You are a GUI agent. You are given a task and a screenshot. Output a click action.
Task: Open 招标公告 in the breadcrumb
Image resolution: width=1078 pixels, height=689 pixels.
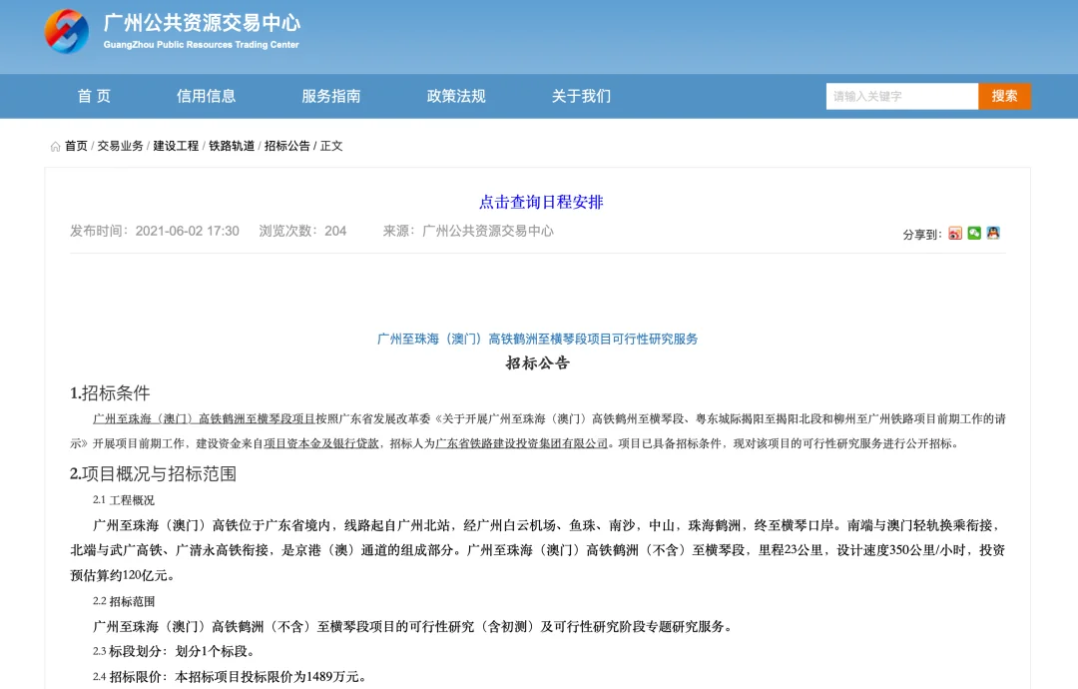click(x=287, y=146)
